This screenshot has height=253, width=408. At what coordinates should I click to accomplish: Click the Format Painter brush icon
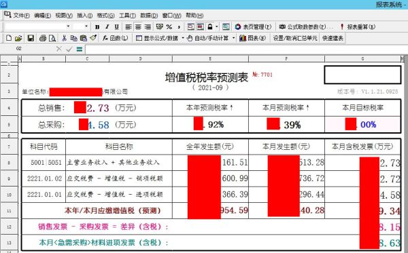93,38
